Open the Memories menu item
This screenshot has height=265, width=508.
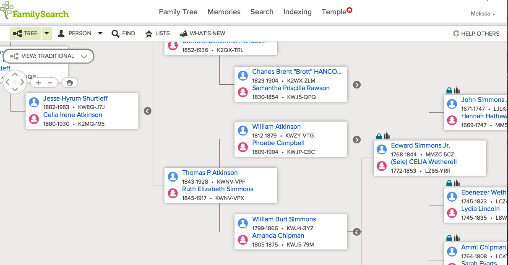[x=224, y=12]
